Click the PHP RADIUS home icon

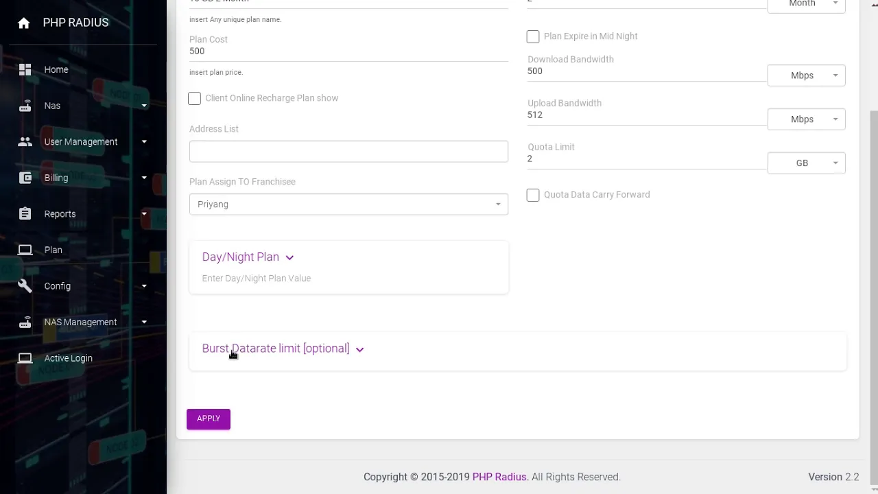pyautogui.click(x=24, y=23)
